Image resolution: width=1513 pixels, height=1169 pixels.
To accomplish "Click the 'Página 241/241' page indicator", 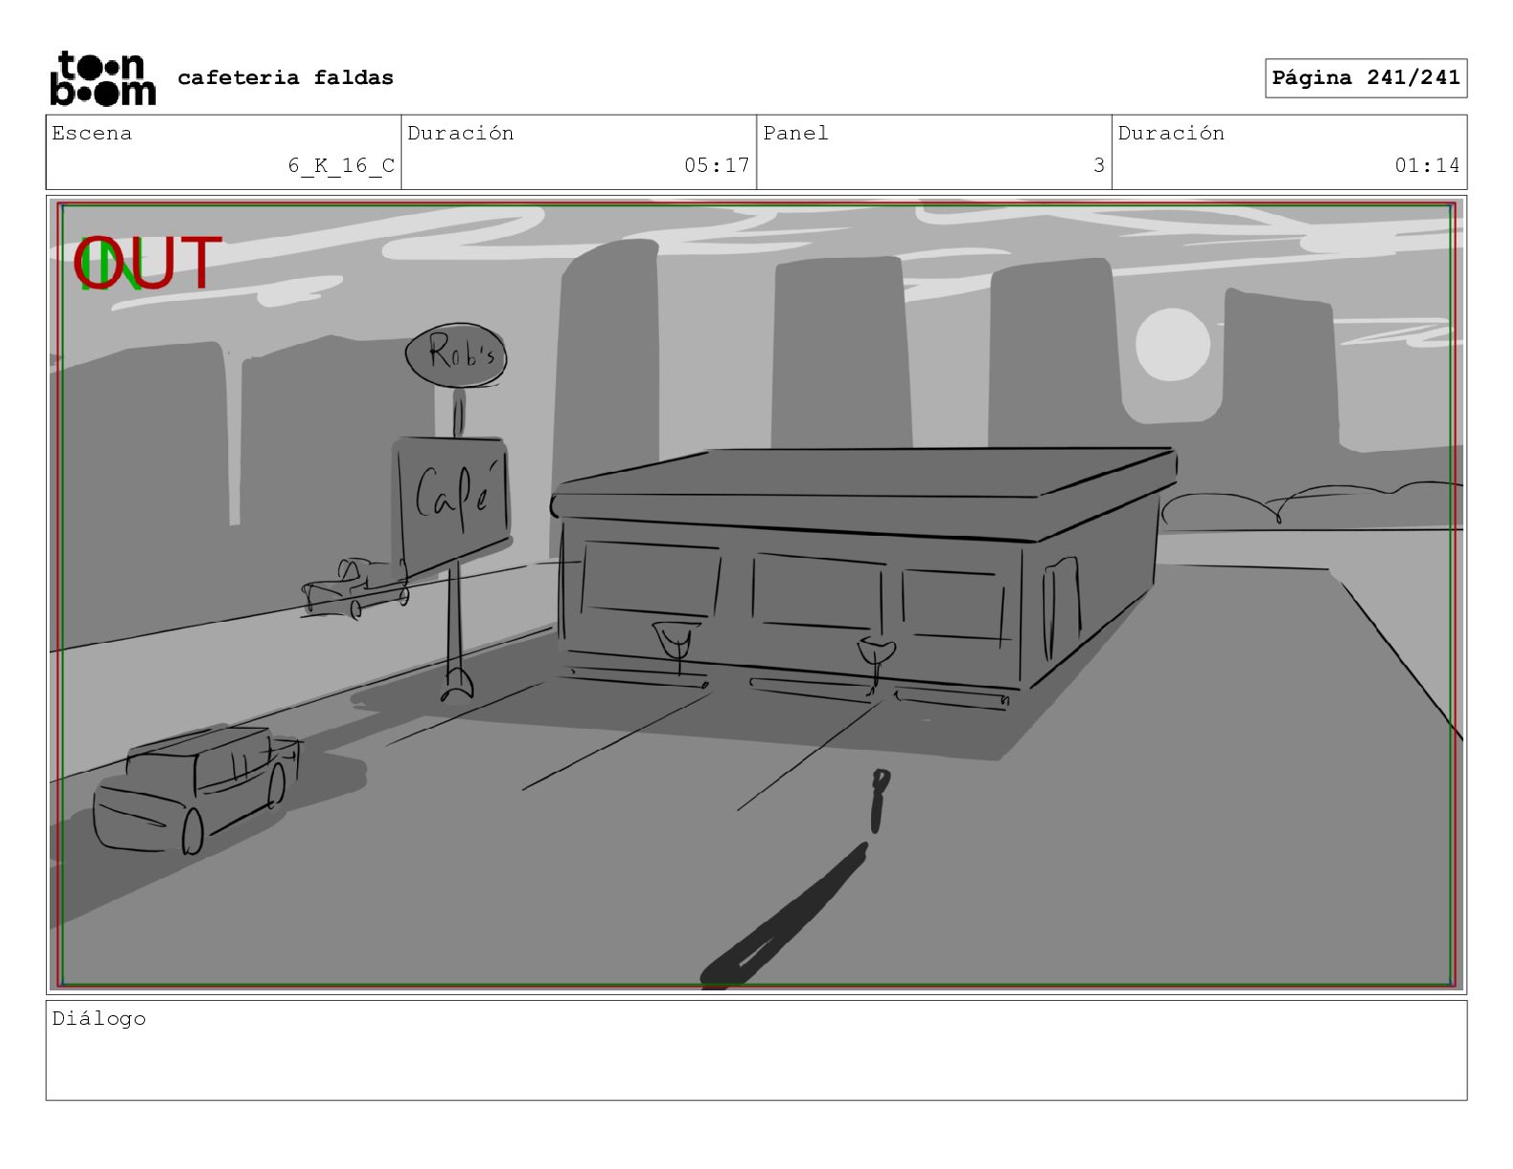I will tap(1366, 78).
